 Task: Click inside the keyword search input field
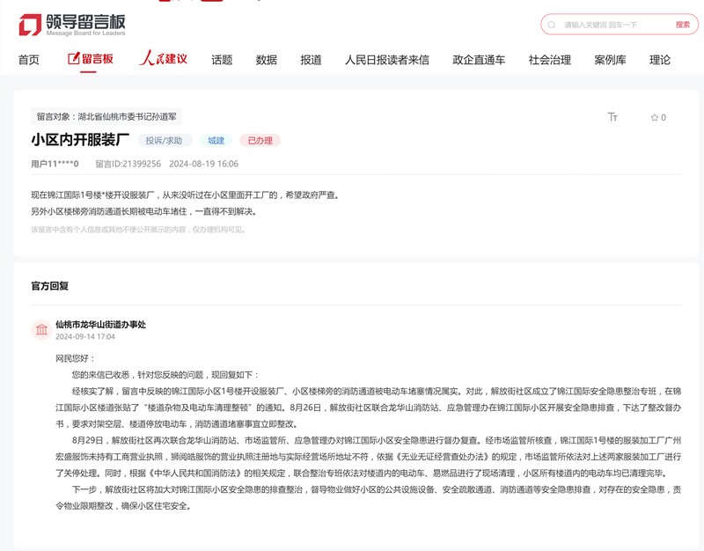tap(607, 23)
